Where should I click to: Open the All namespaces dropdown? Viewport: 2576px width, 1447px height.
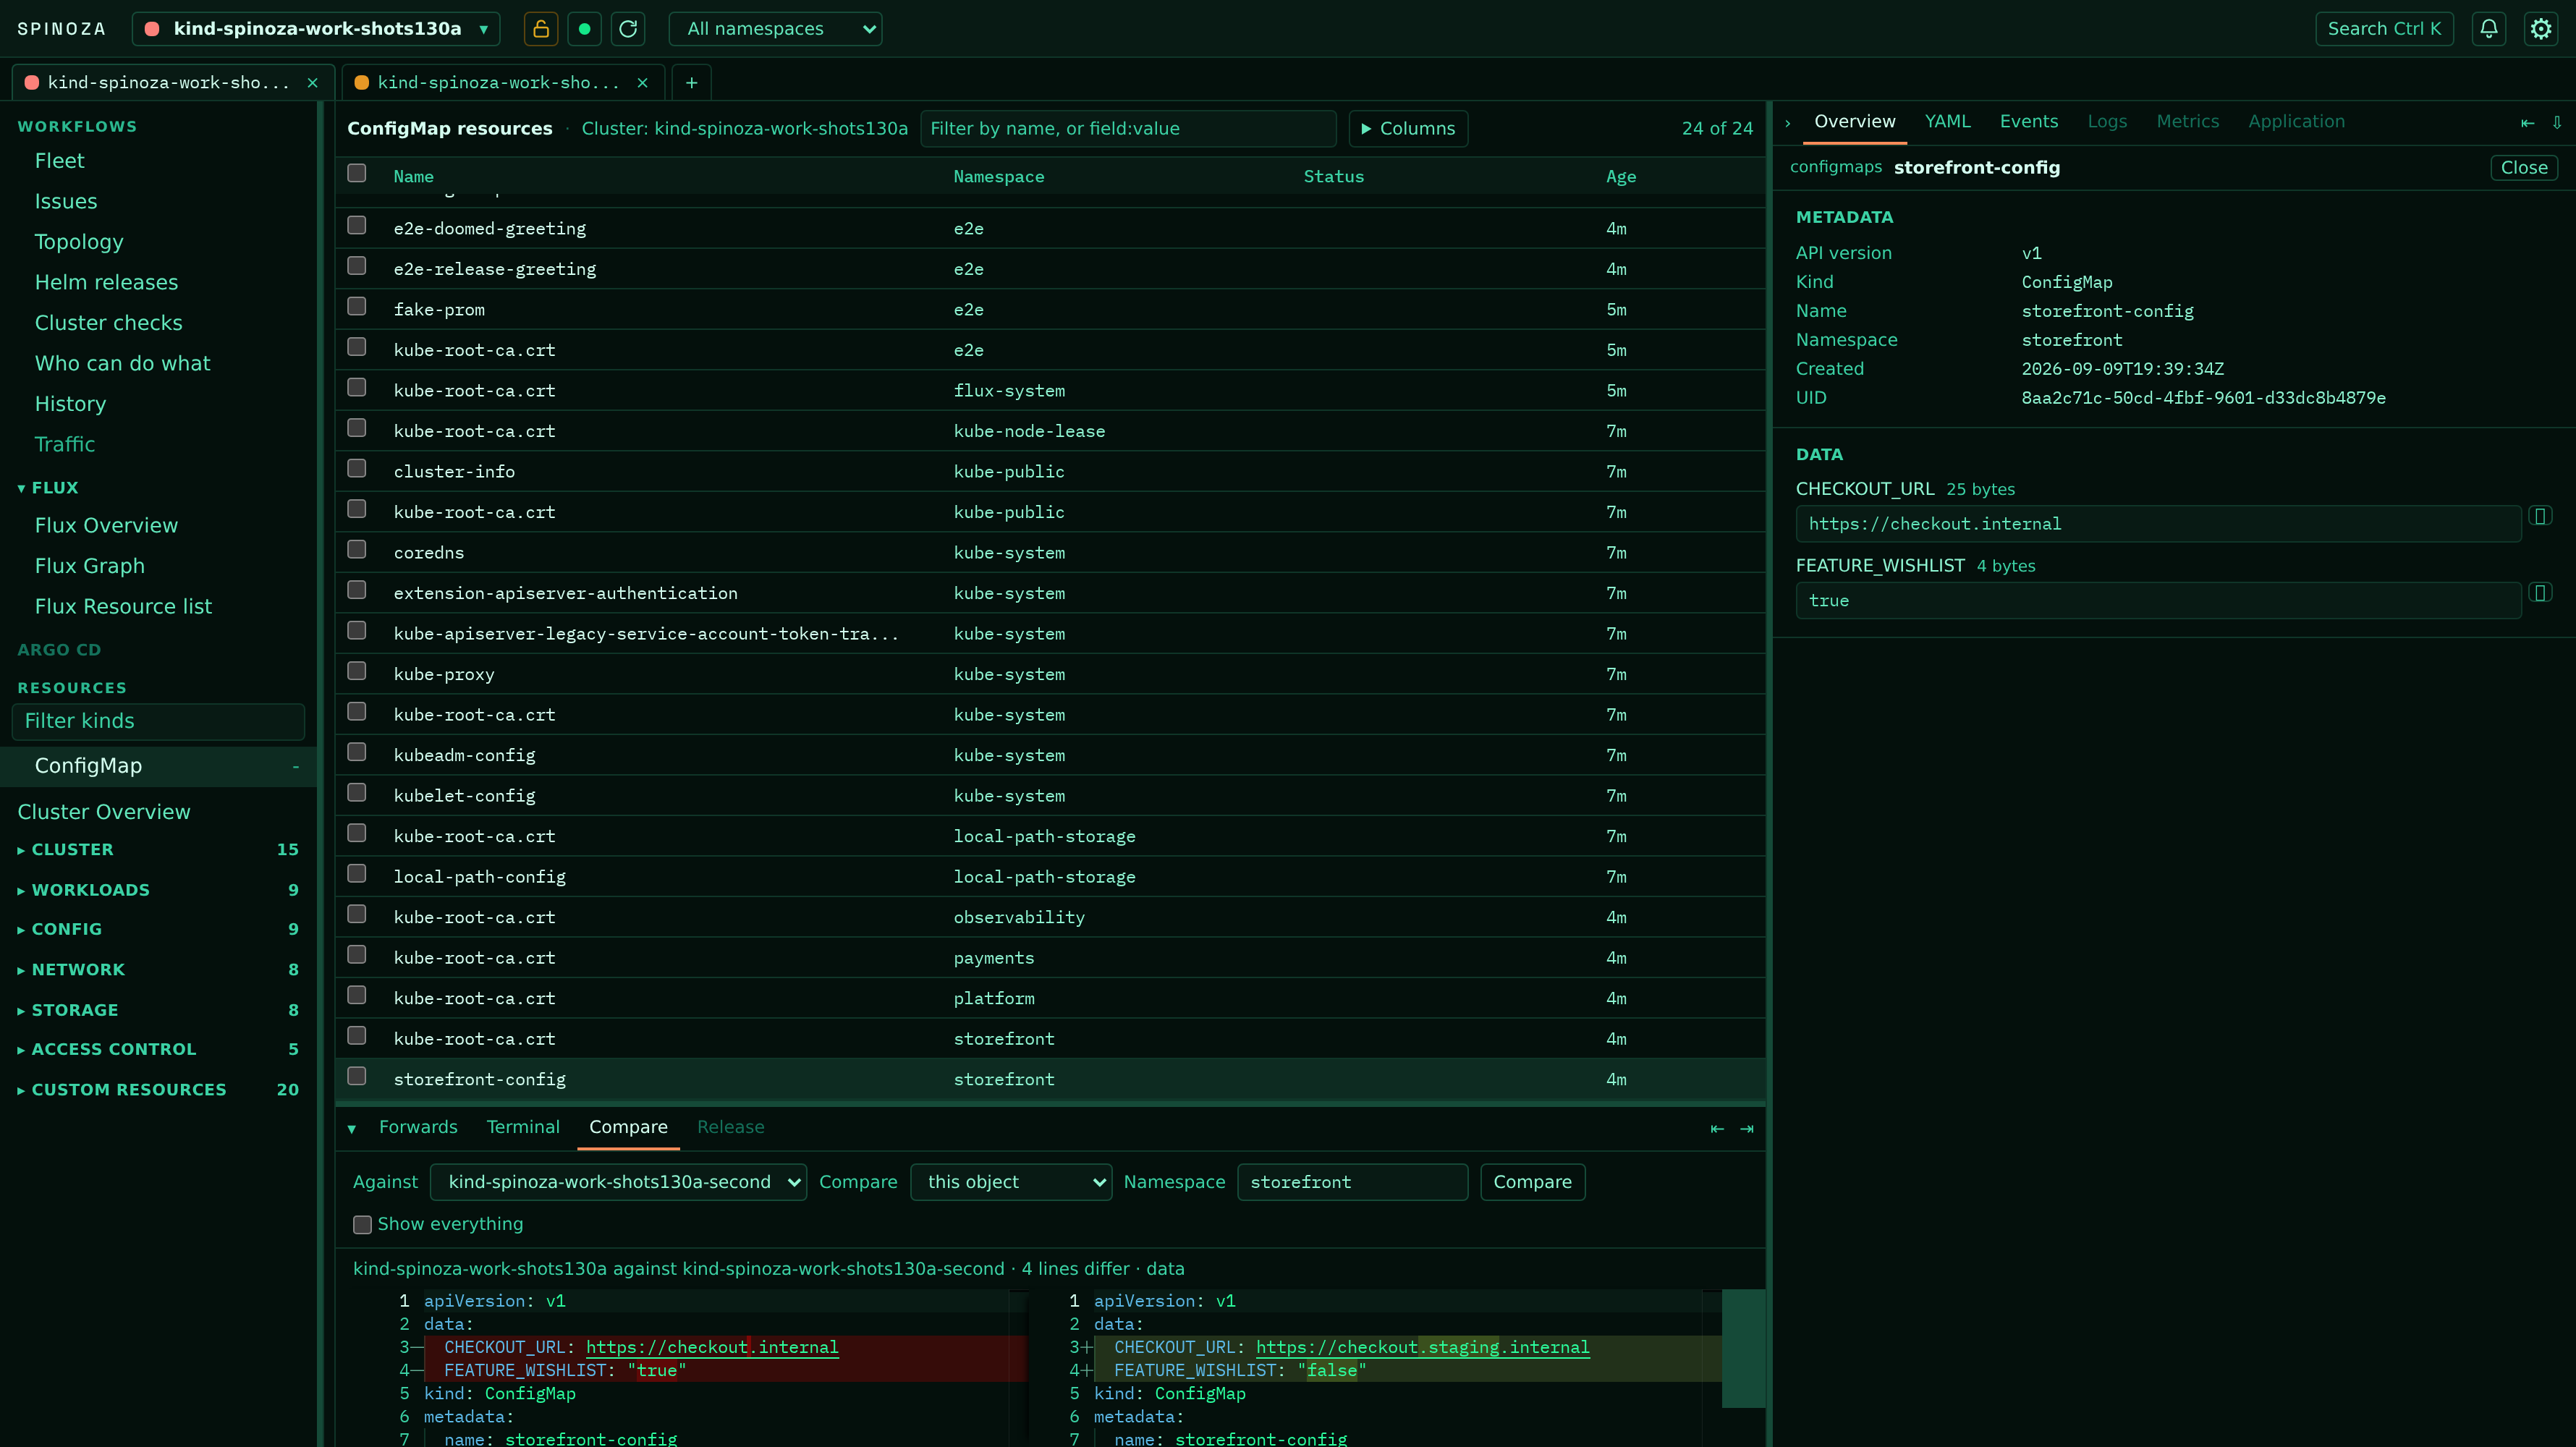775,29
